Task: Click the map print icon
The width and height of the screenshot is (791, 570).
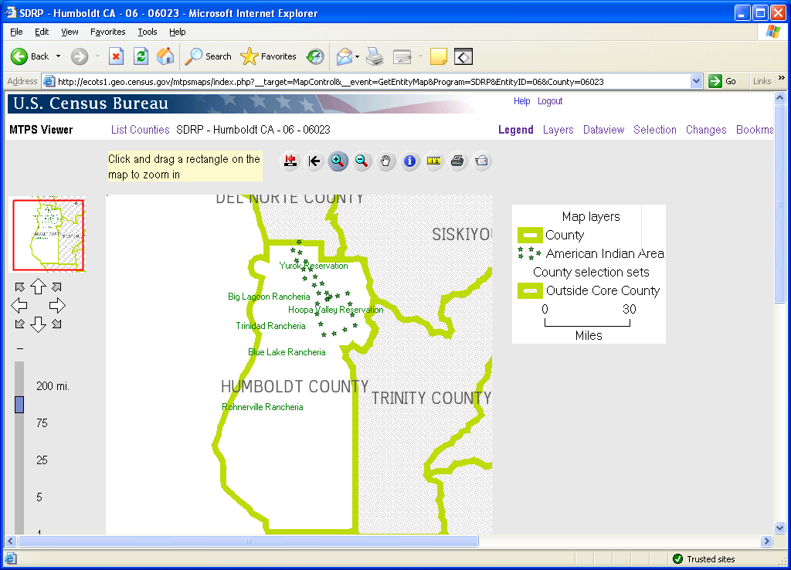Action: pos(457,161)
